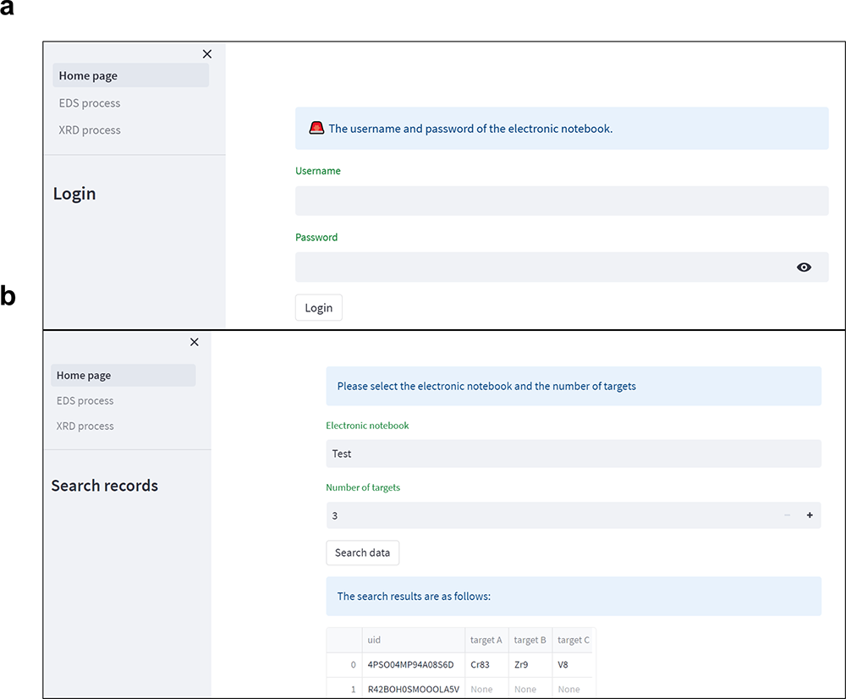Image resolution: width=846 pixels, height=699 pixels.
Task: Open EDS process page in login sidebar
Action: pyautogui.click(x=90, y=103)
